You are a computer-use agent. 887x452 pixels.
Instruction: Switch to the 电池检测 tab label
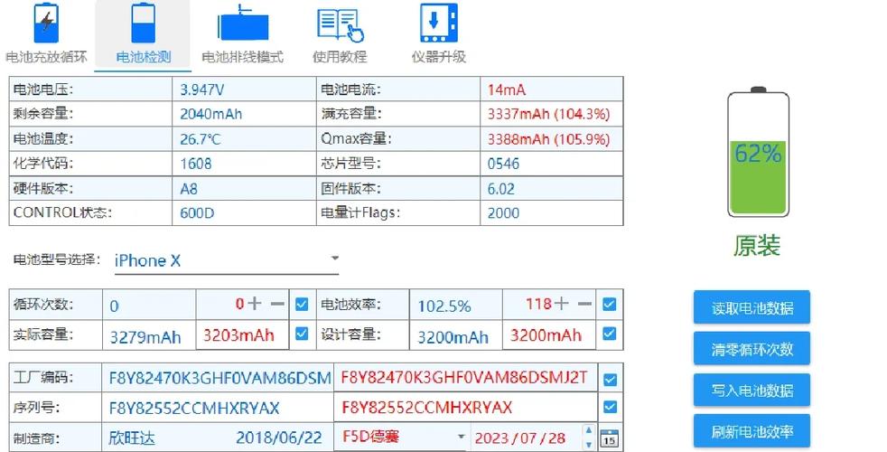coord(143,57)
